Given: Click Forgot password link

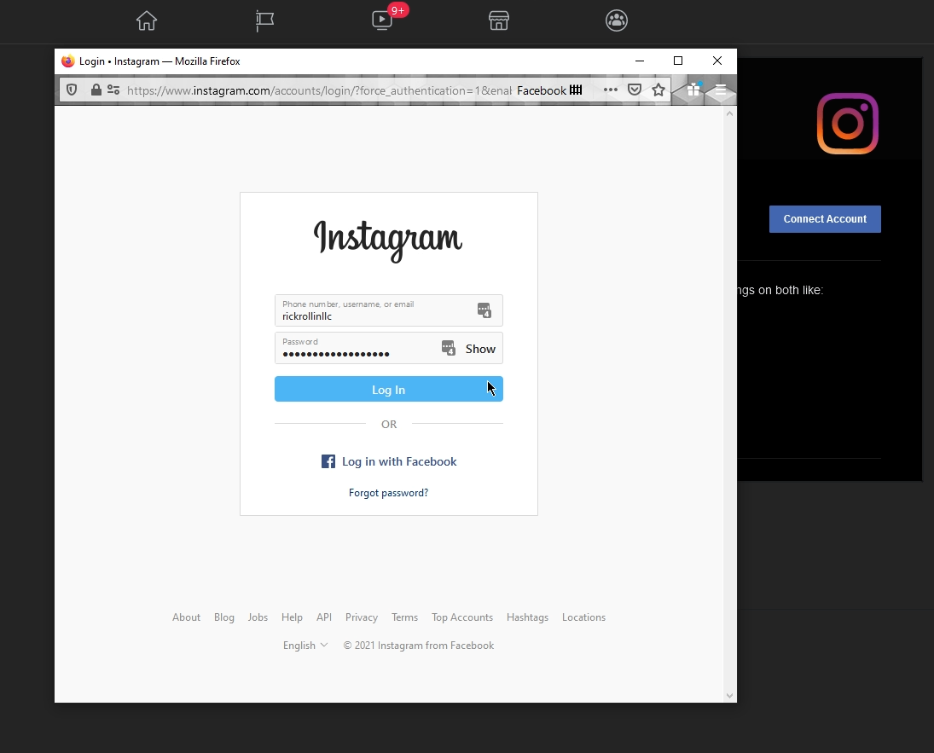Looking at the screenshot, I should click(388, 493).
